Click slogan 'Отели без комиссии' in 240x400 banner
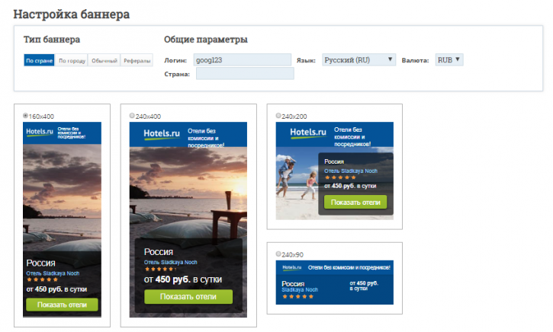The image size is (553, 332). click(206, 138)
